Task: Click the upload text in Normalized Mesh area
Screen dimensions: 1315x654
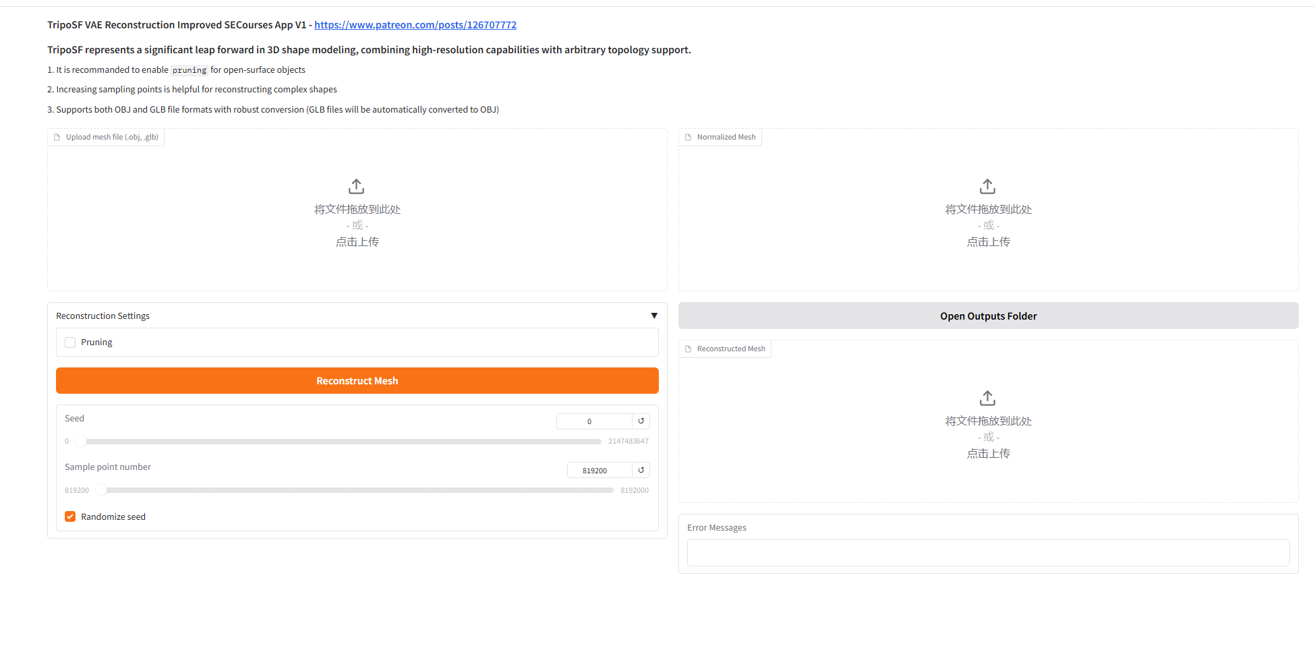Action: pos(989,241)
